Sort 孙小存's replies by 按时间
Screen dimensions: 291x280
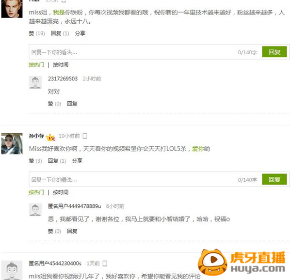click(x=61, y=192)
